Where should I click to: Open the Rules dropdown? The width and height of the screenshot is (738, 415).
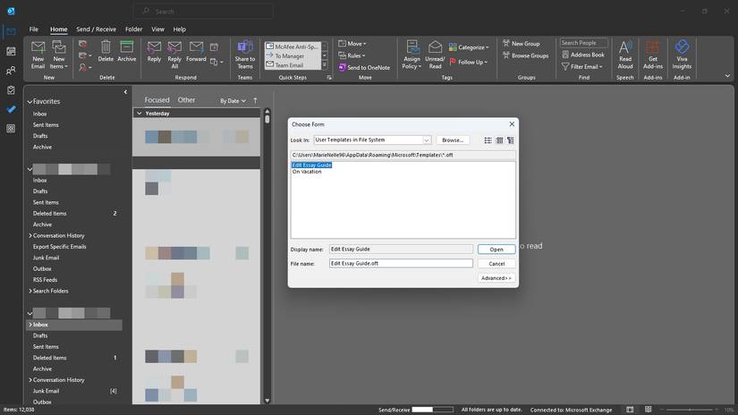352,55
